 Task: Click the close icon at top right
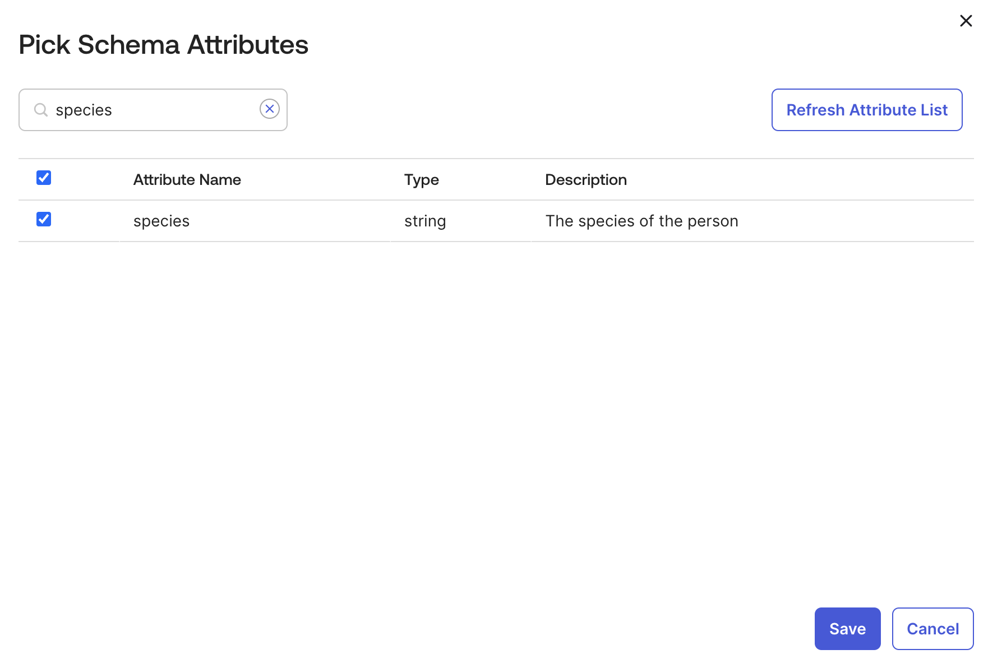tap(966, 21)
